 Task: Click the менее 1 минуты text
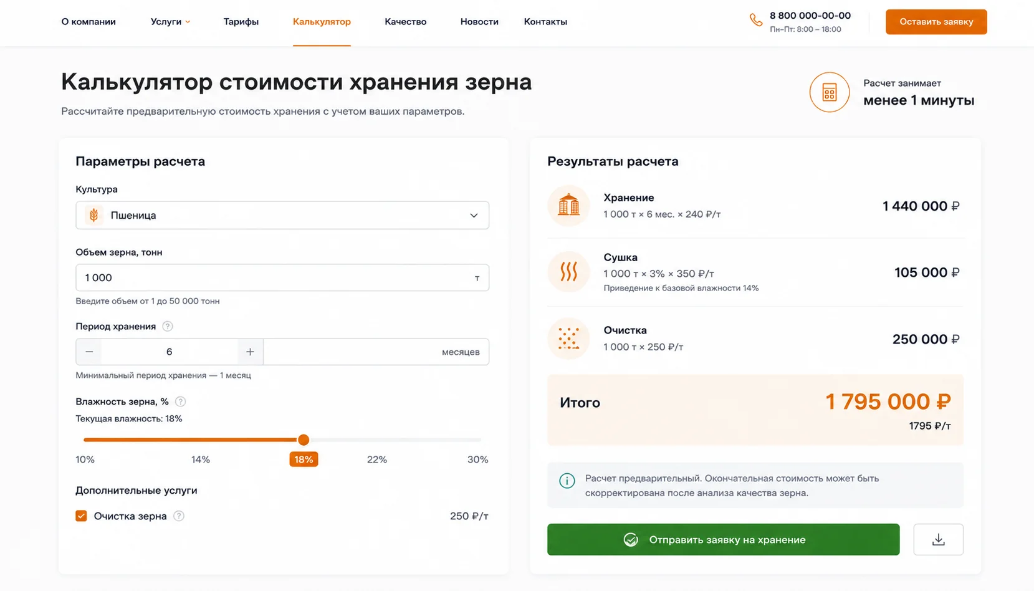pos(919,100)
